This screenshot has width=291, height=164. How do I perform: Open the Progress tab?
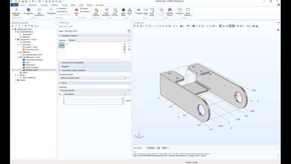[x=151, y=148]
